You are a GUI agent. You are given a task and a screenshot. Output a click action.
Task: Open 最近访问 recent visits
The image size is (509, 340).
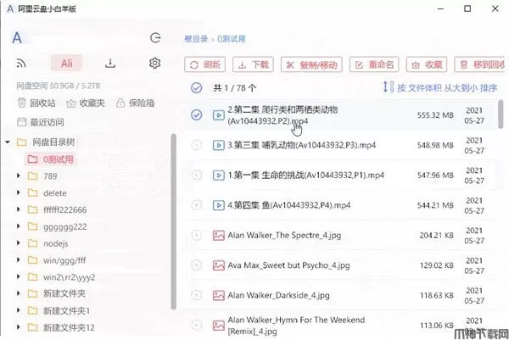(41, 122)
